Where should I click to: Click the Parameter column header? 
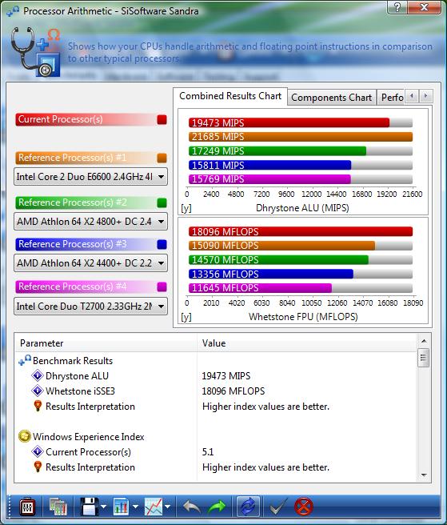click(106, 343)
